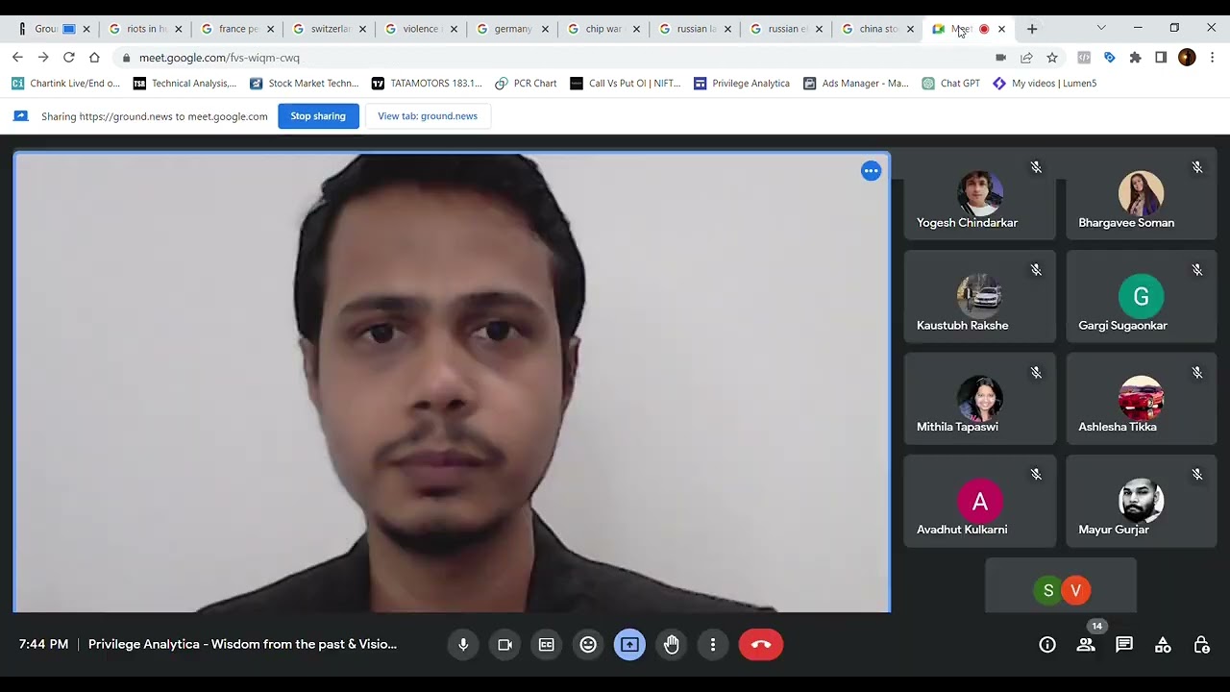Open Chartink Live/End bookmark
1230x692 pixels.
coord(65,84)
